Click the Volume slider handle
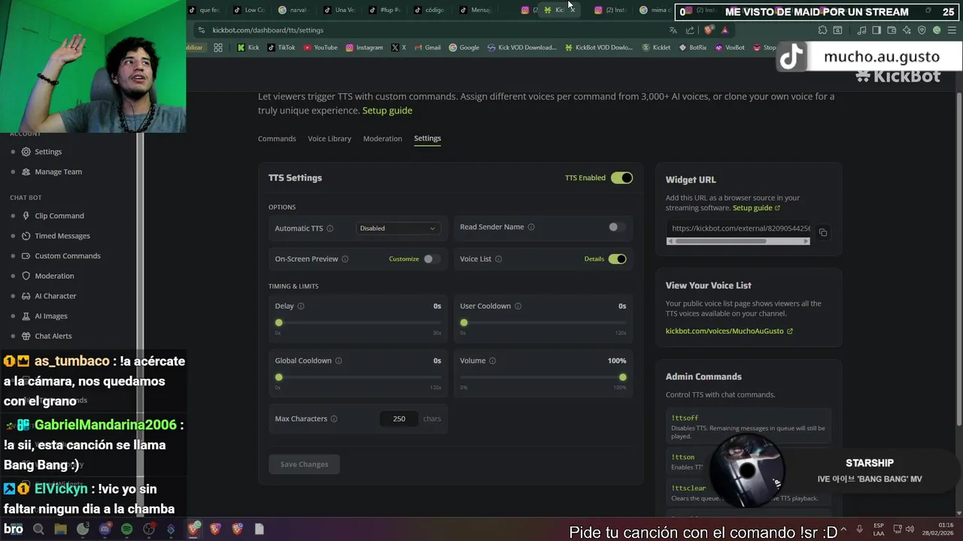The width and height of the screenshot is (963, 541). point(623,377)
